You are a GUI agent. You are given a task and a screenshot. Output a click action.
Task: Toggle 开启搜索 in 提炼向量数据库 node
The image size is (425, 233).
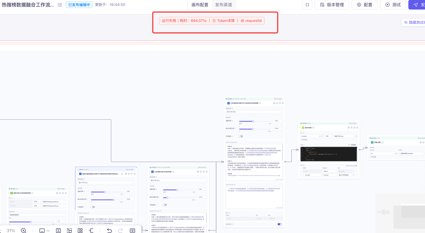pyautogui.click(x=93, y=207)
